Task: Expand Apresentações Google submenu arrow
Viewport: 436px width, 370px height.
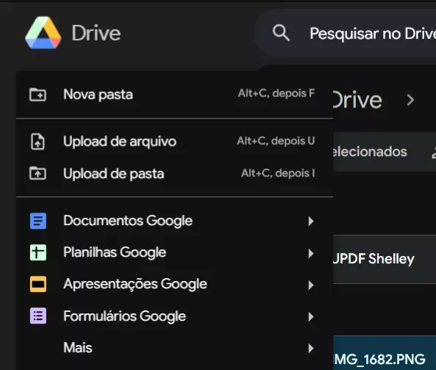Action: [311, 285]
